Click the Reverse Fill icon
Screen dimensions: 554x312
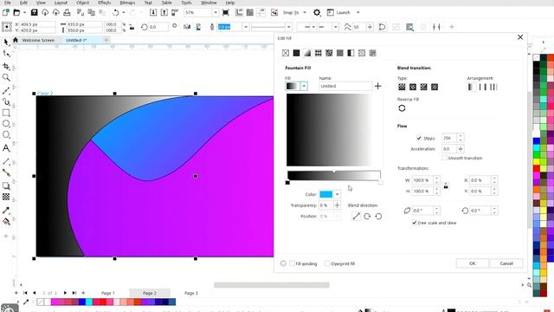(402, 108)
